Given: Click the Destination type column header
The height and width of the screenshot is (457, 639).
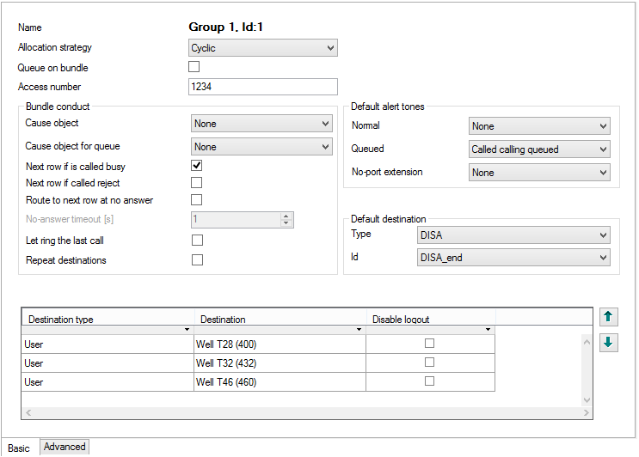Looking at the screenshot, I should tap(108, 319).
